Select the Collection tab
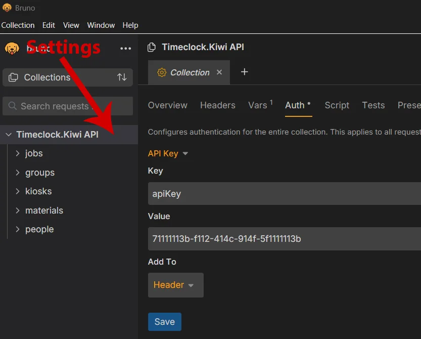Image resolution: width=421 pixels, height=339 pixels. (x=189, y=72)
